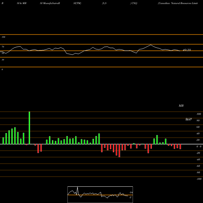Click the 'SI MunafaSutraR' header text

[x=50, y=3]
